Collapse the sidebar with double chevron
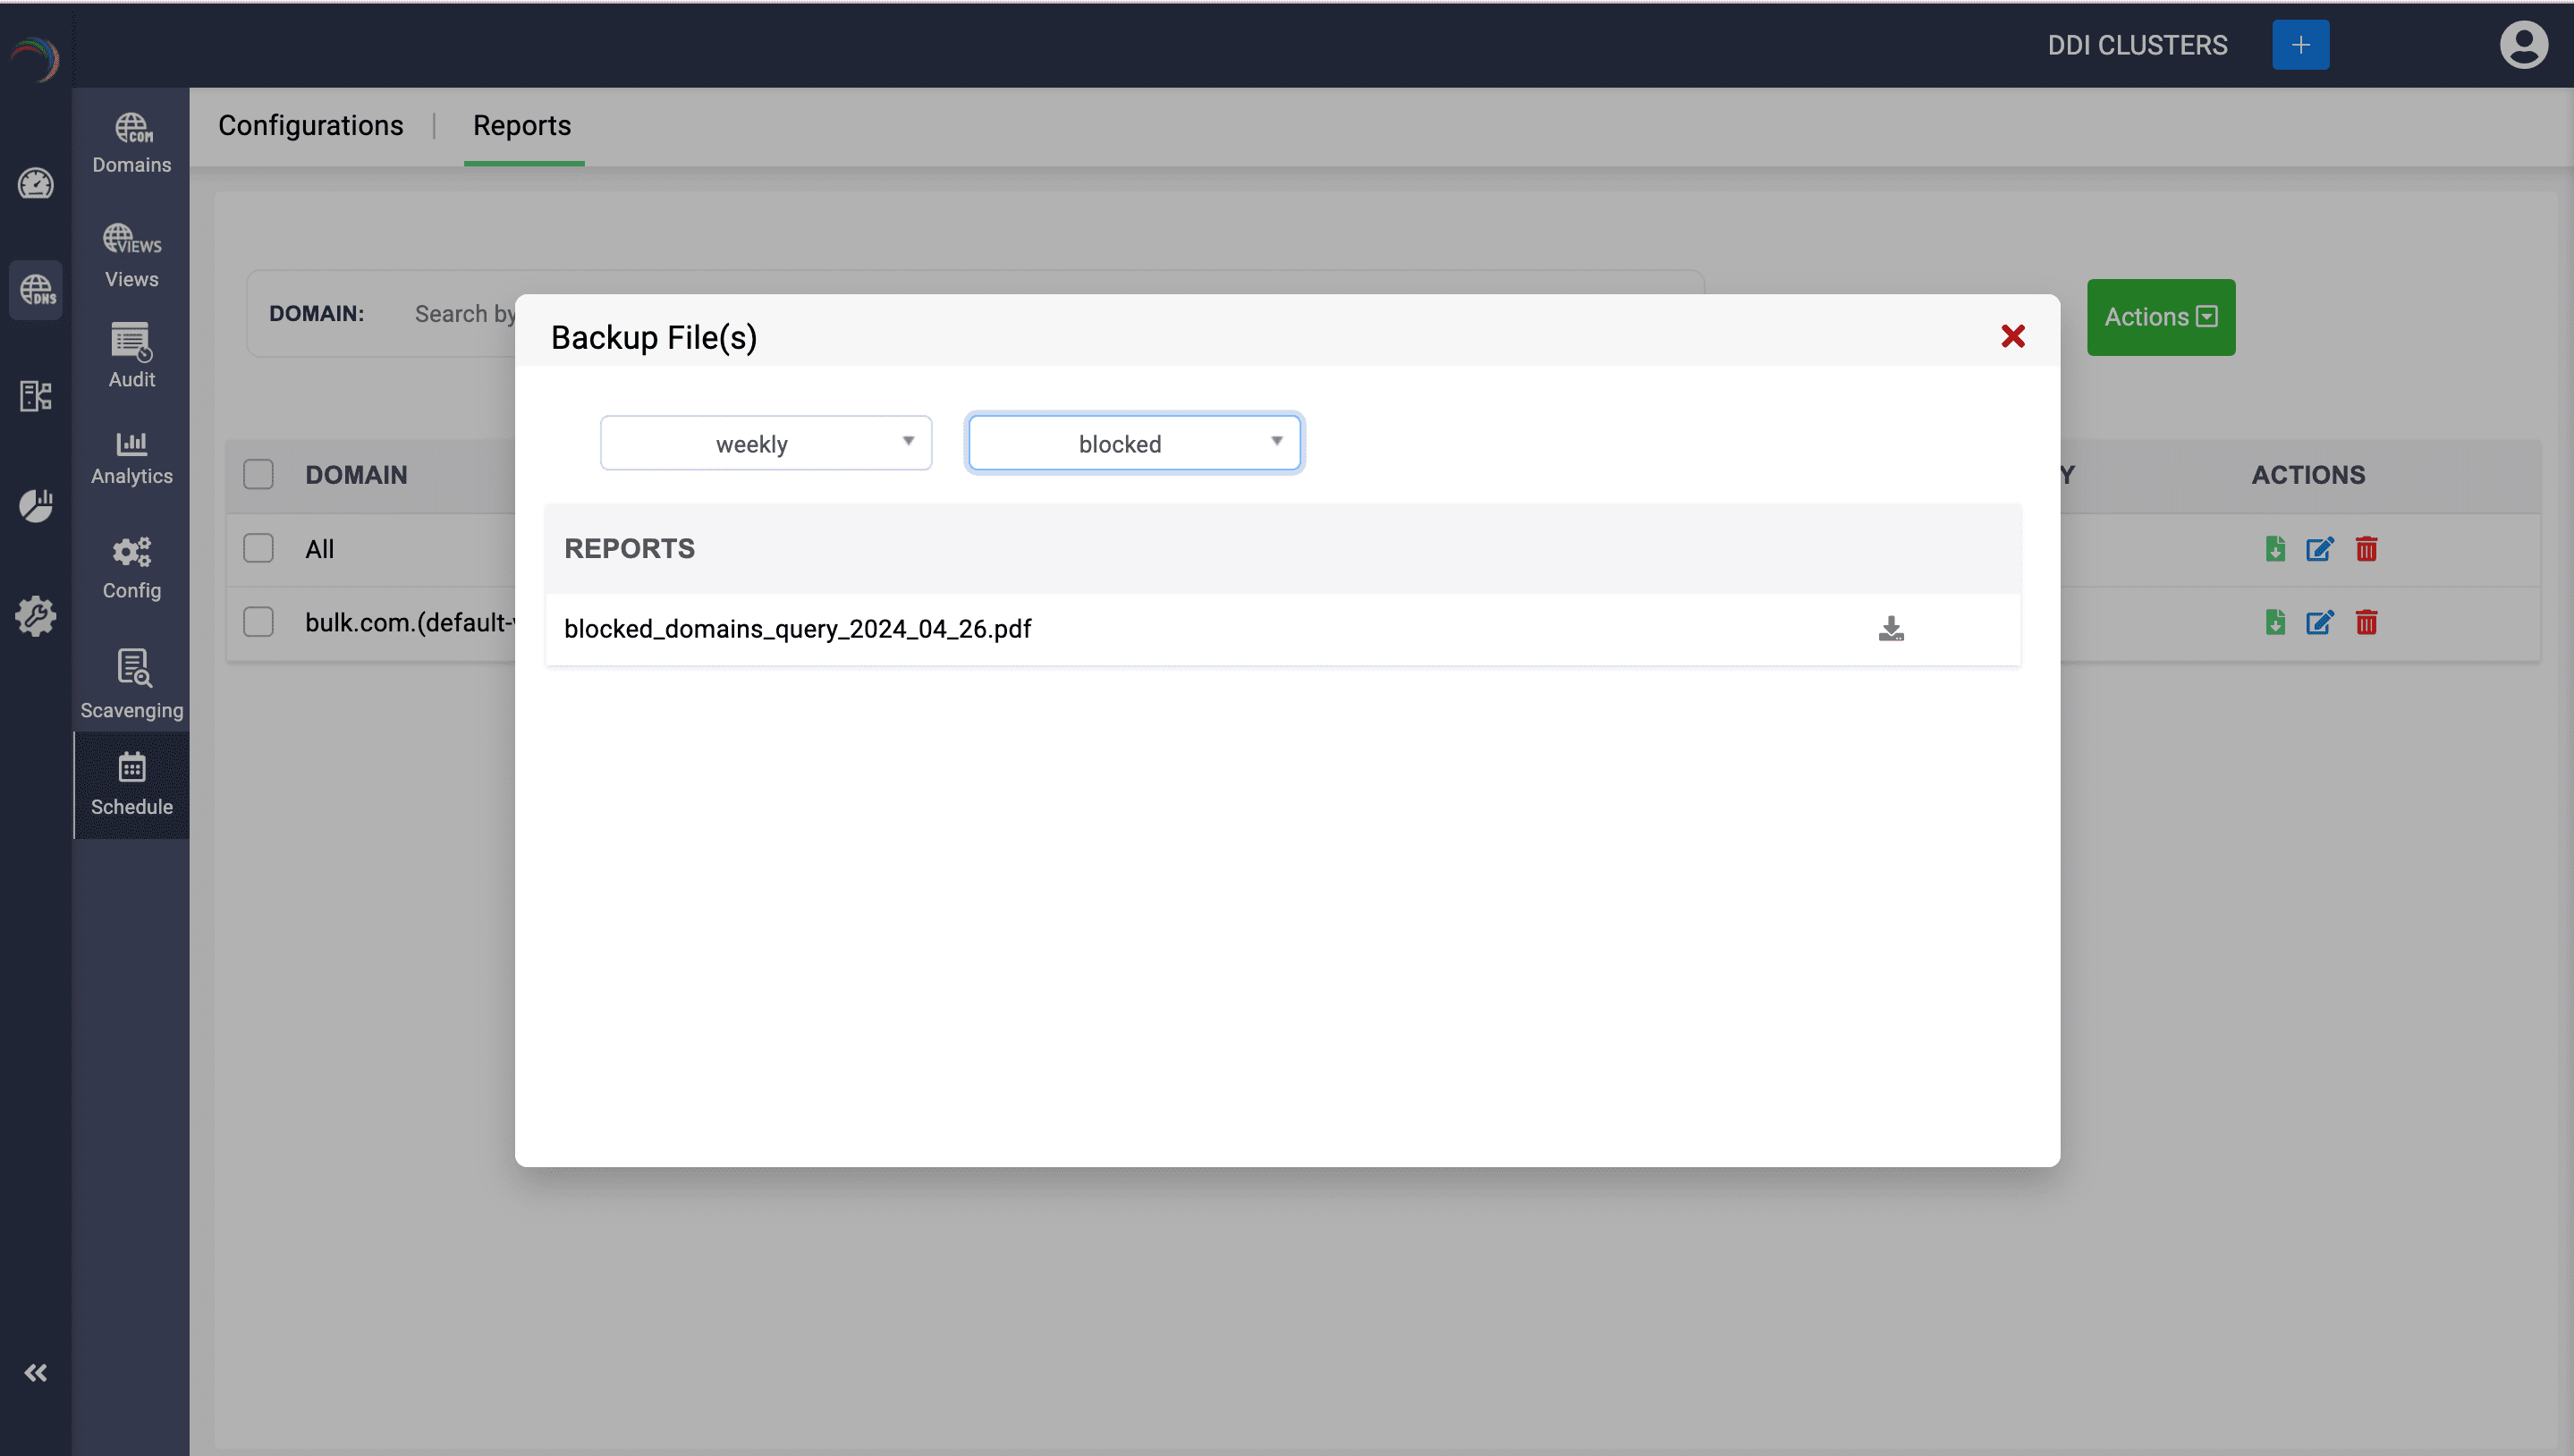 [36, 1373]
